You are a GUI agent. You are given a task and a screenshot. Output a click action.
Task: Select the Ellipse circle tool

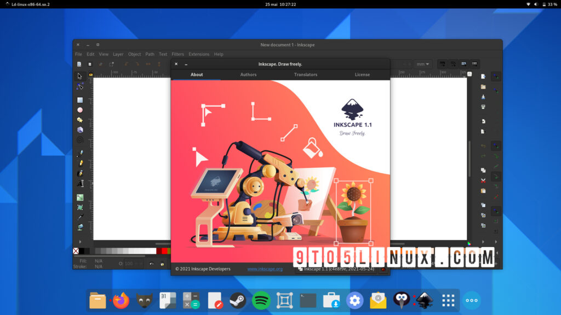pyautogui.click(x=80, y=110)
